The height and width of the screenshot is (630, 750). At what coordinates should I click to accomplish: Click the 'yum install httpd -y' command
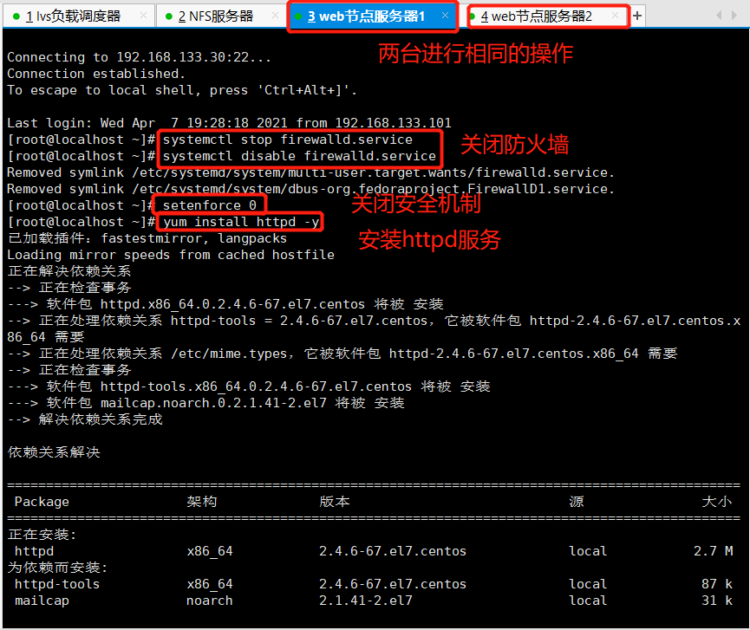tap(241, 222)
